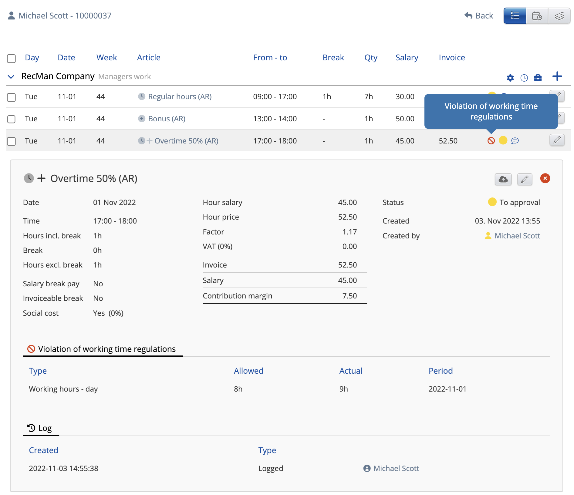The height and width of the screenshot is (495, 574).
Task: Open the layers view icon
Action: tap(559, 16)
